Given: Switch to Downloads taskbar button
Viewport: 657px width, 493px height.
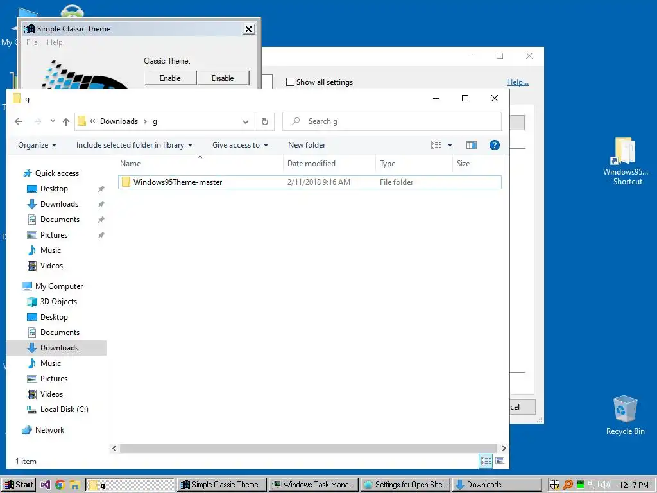Looking at the screenshot, I should tap(497, 485).
